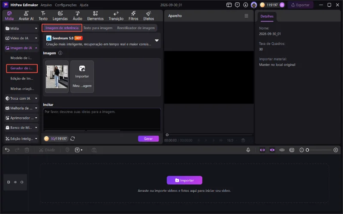The width and height of the screenshot is (343, 214).
Task: Click the microphone voiceover icon
Action: click(248, 150)
